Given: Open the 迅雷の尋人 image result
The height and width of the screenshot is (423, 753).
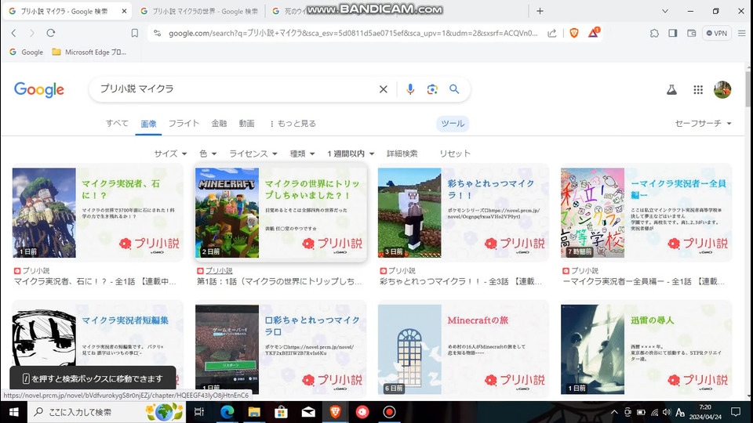Looking at the screenshot, I should (x=646, y=348).
